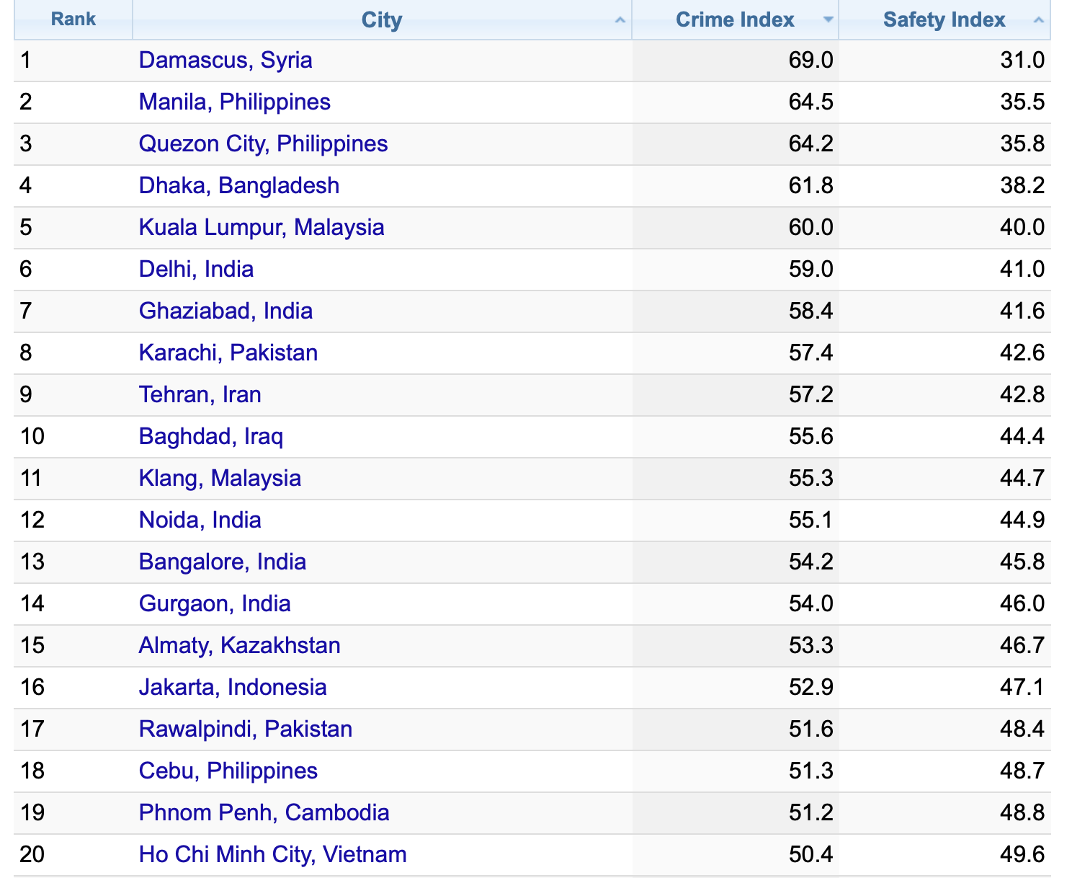
Task: Select rank number 10 in Baghdad row
Action: click(32, 436)
